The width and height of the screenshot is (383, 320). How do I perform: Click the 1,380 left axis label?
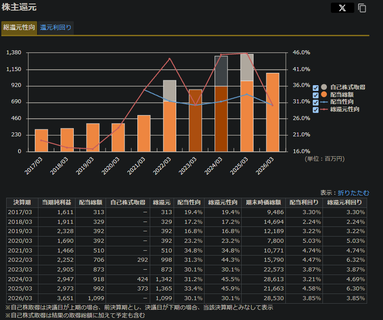[14, 53]
